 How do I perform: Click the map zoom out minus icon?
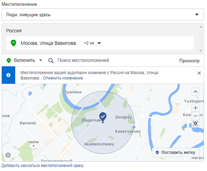(195, 116)
